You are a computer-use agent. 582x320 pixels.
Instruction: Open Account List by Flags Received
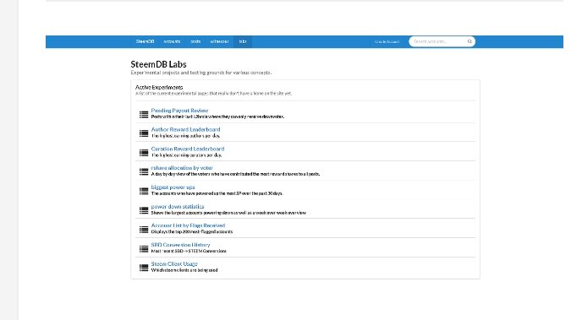pyautogui.click(x=188, y=225)
